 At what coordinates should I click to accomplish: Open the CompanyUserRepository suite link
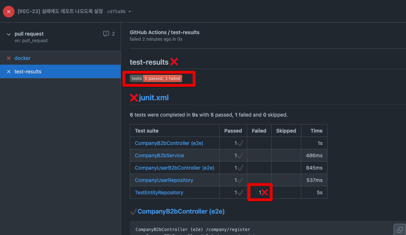point(164,180)
